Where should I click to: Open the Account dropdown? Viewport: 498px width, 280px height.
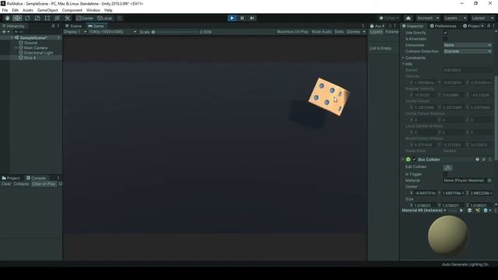pos(428,18)
